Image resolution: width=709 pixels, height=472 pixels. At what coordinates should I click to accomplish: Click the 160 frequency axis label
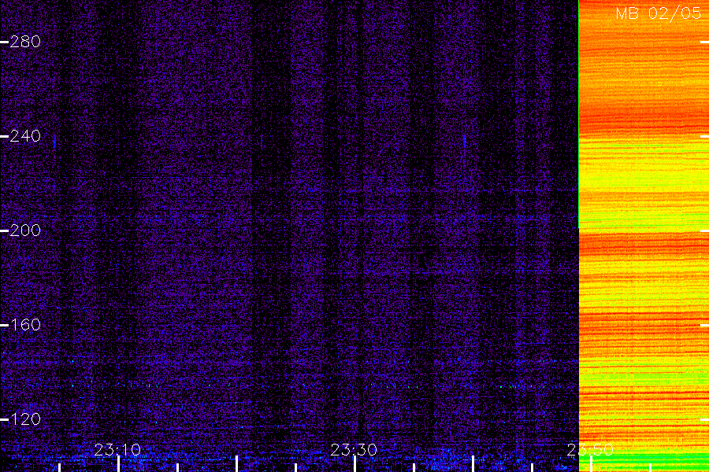25,325
